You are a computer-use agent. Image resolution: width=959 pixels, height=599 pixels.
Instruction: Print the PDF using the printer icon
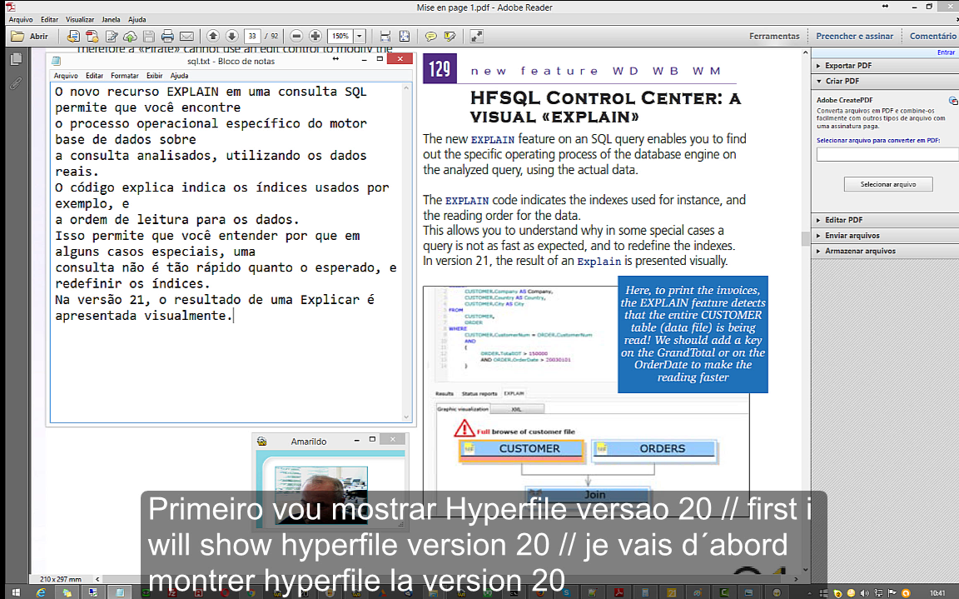pyautogui.click(x=167, y=36)
